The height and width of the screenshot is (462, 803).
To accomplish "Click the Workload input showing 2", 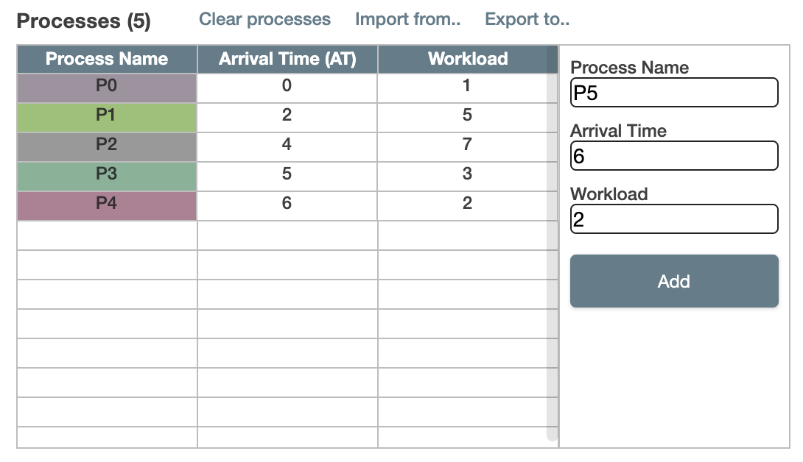I will coord(673,218).
